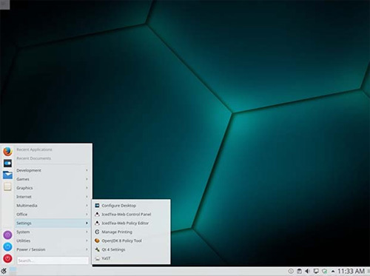The height and width of the screenshot is (276, 370).
Task: Launch Firefox from the favorites column
Action: tap(7, 151)
